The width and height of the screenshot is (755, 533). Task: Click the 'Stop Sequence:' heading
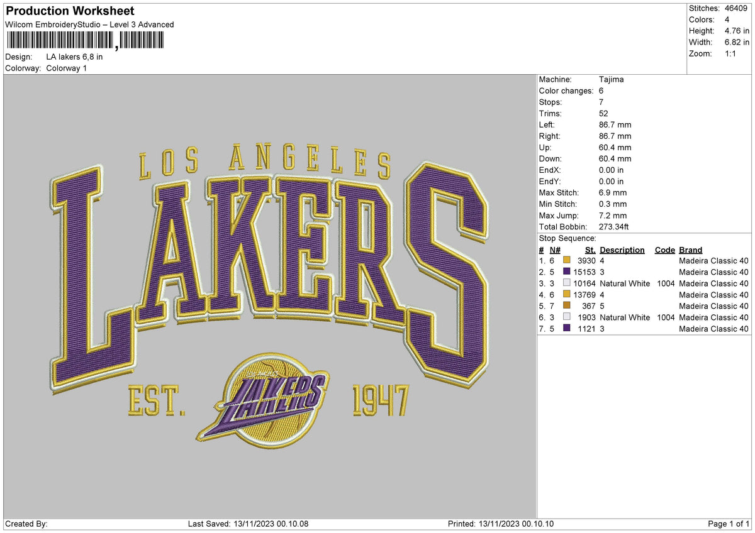(568, 239)
